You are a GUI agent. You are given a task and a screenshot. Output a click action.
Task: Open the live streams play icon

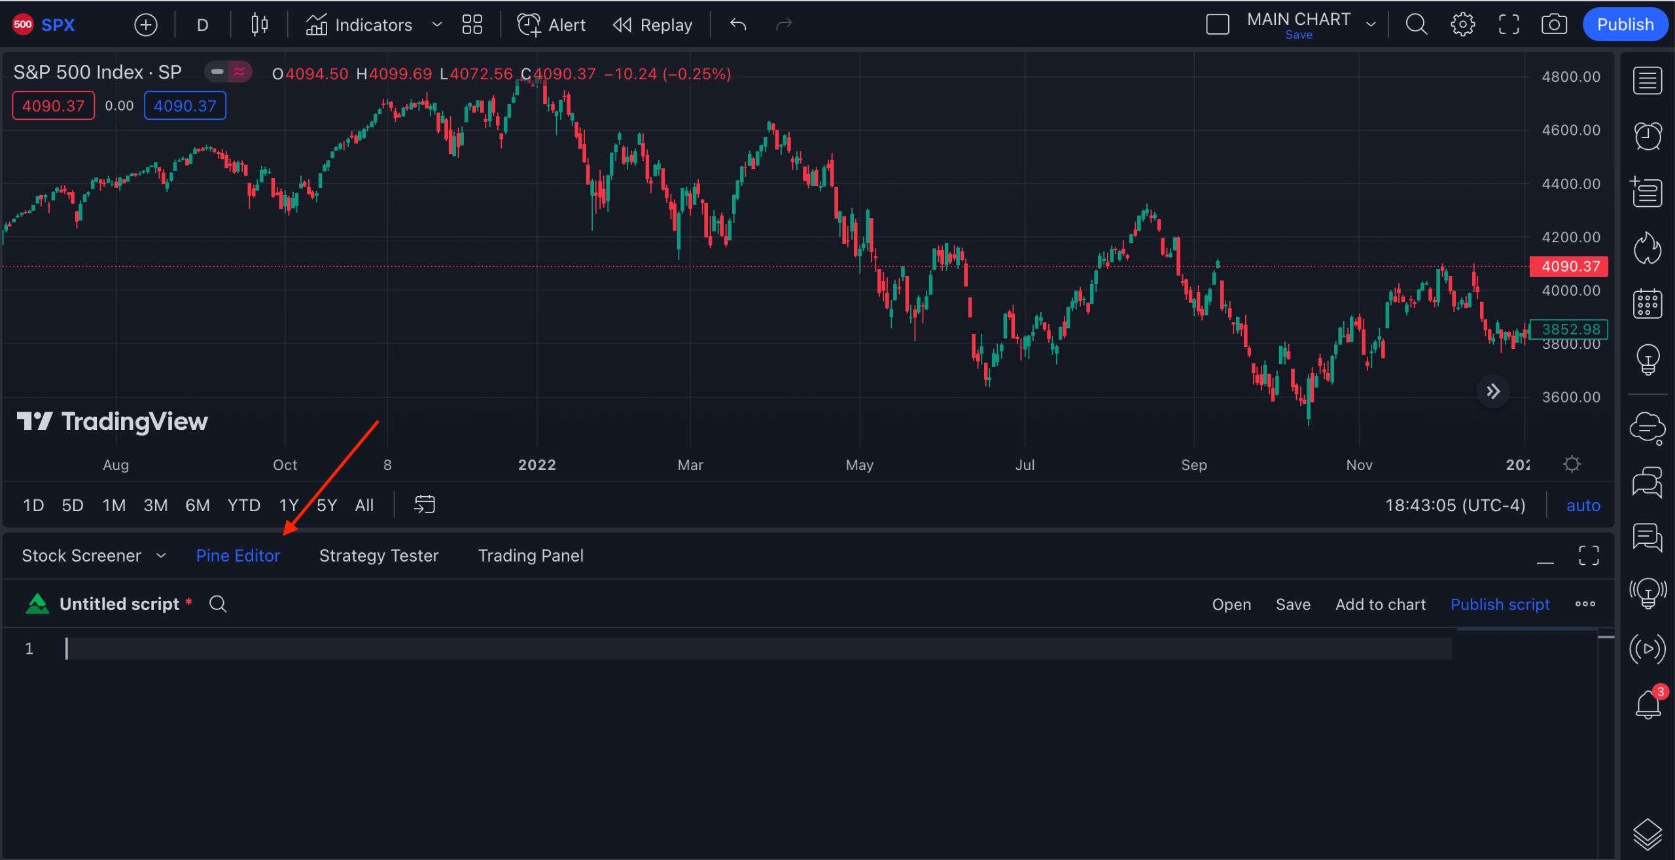1647,649
